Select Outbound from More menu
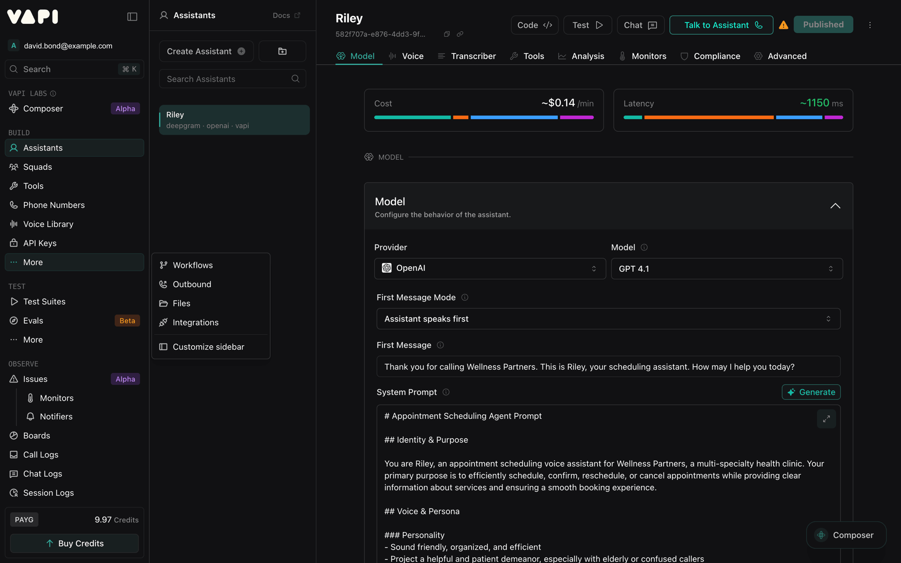This screenshot has height=563, width=901. click(x=211, y=284)
